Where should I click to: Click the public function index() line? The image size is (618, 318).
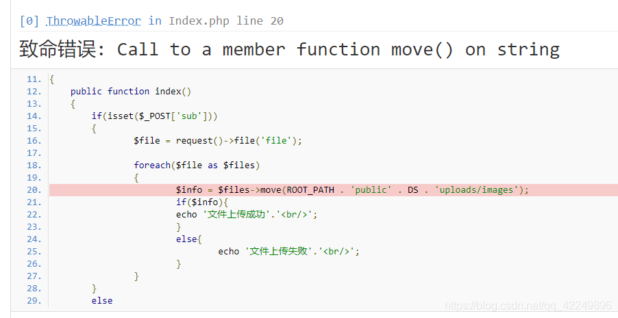131,92
